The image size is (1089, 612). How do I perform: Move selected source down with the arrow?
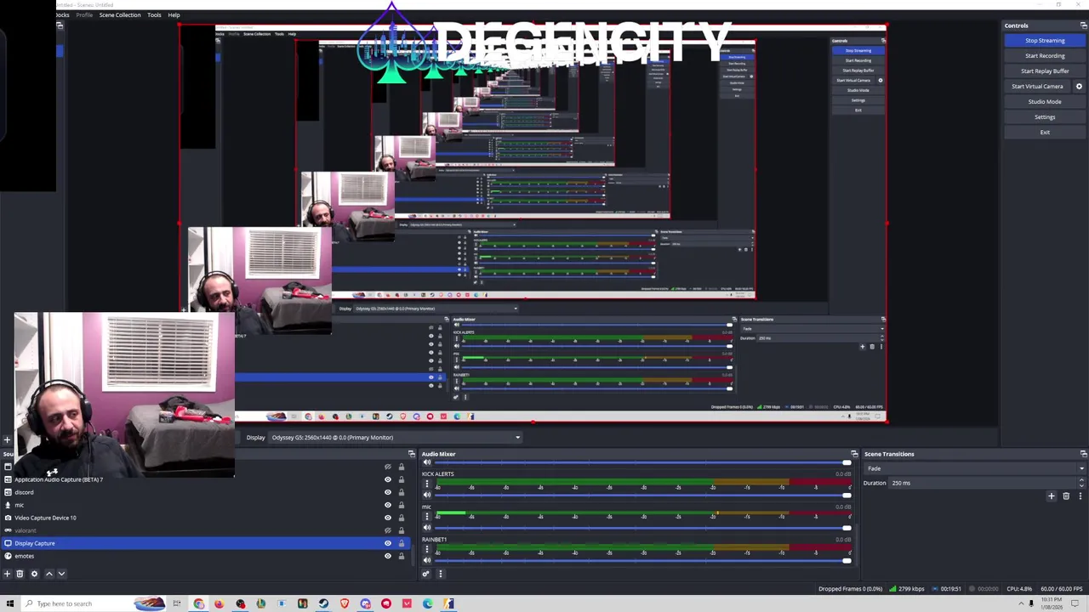point(60,574)
